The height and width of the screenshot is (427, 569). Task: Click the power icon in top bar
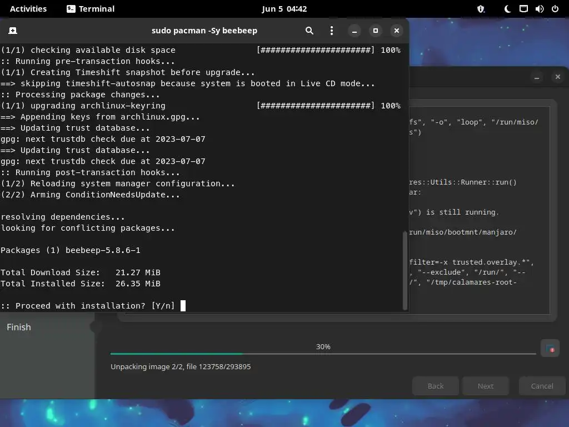click(555, 9)
